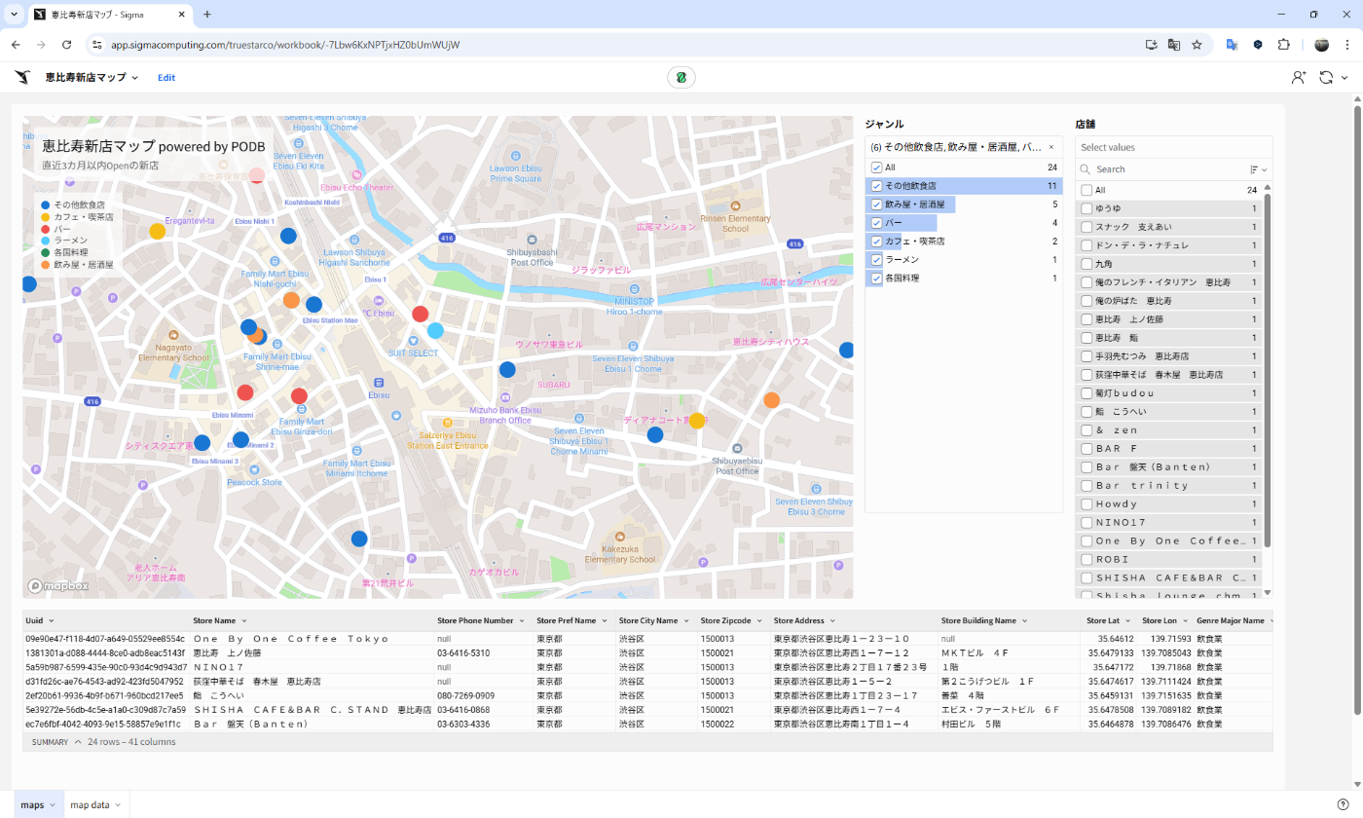1363x818 pixels.
Task: Click the Mapbox logo on the map
Action: (58, 586)
